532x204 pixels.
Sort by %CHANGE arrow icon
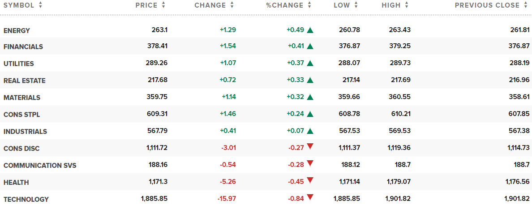point(309,5)
